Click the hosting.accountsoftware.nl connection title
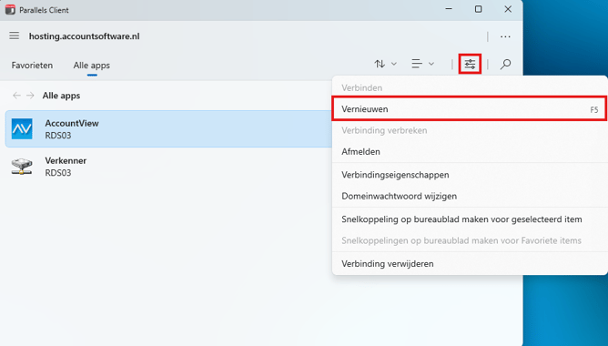Image resolution: width=608 pixels, height=346 pixels. point(84,36)
